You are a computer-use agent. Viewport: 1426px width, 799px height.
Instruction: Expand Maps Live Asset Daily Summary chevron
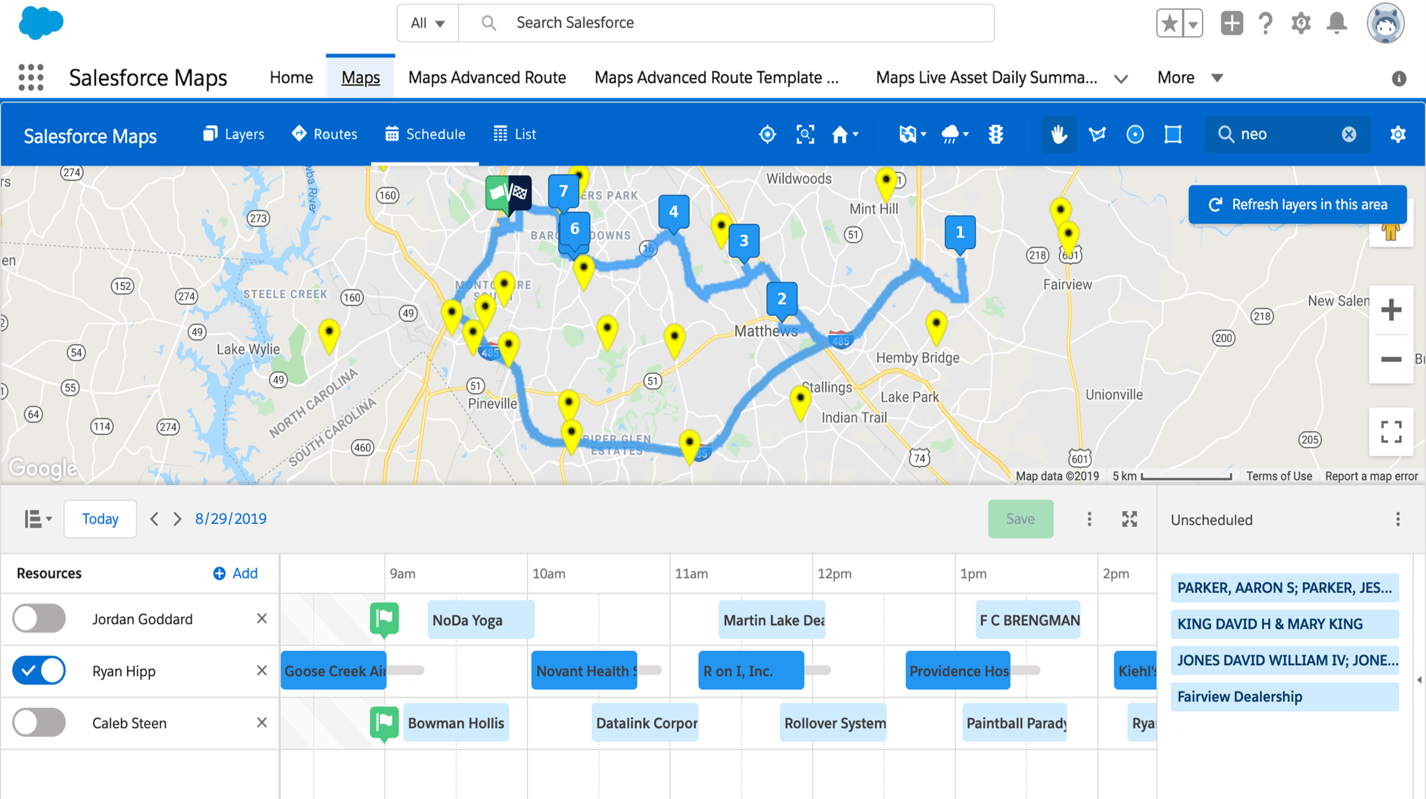tap(1121, 79)
